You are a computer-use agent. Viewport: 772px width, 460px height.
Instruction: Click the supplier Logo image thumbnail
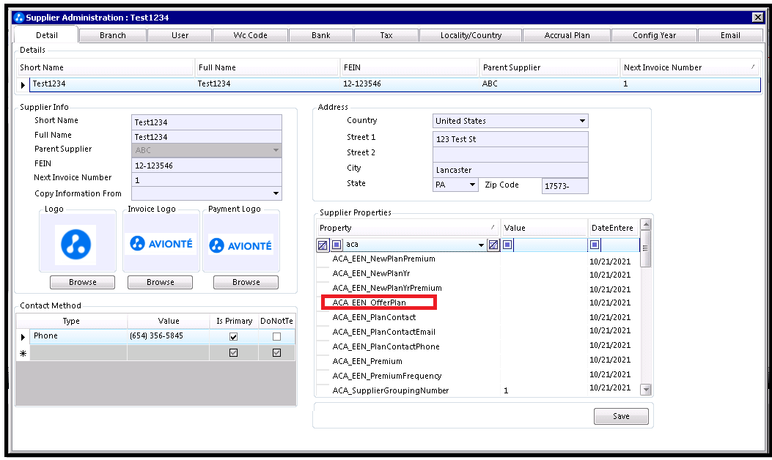tap(76, 245)
